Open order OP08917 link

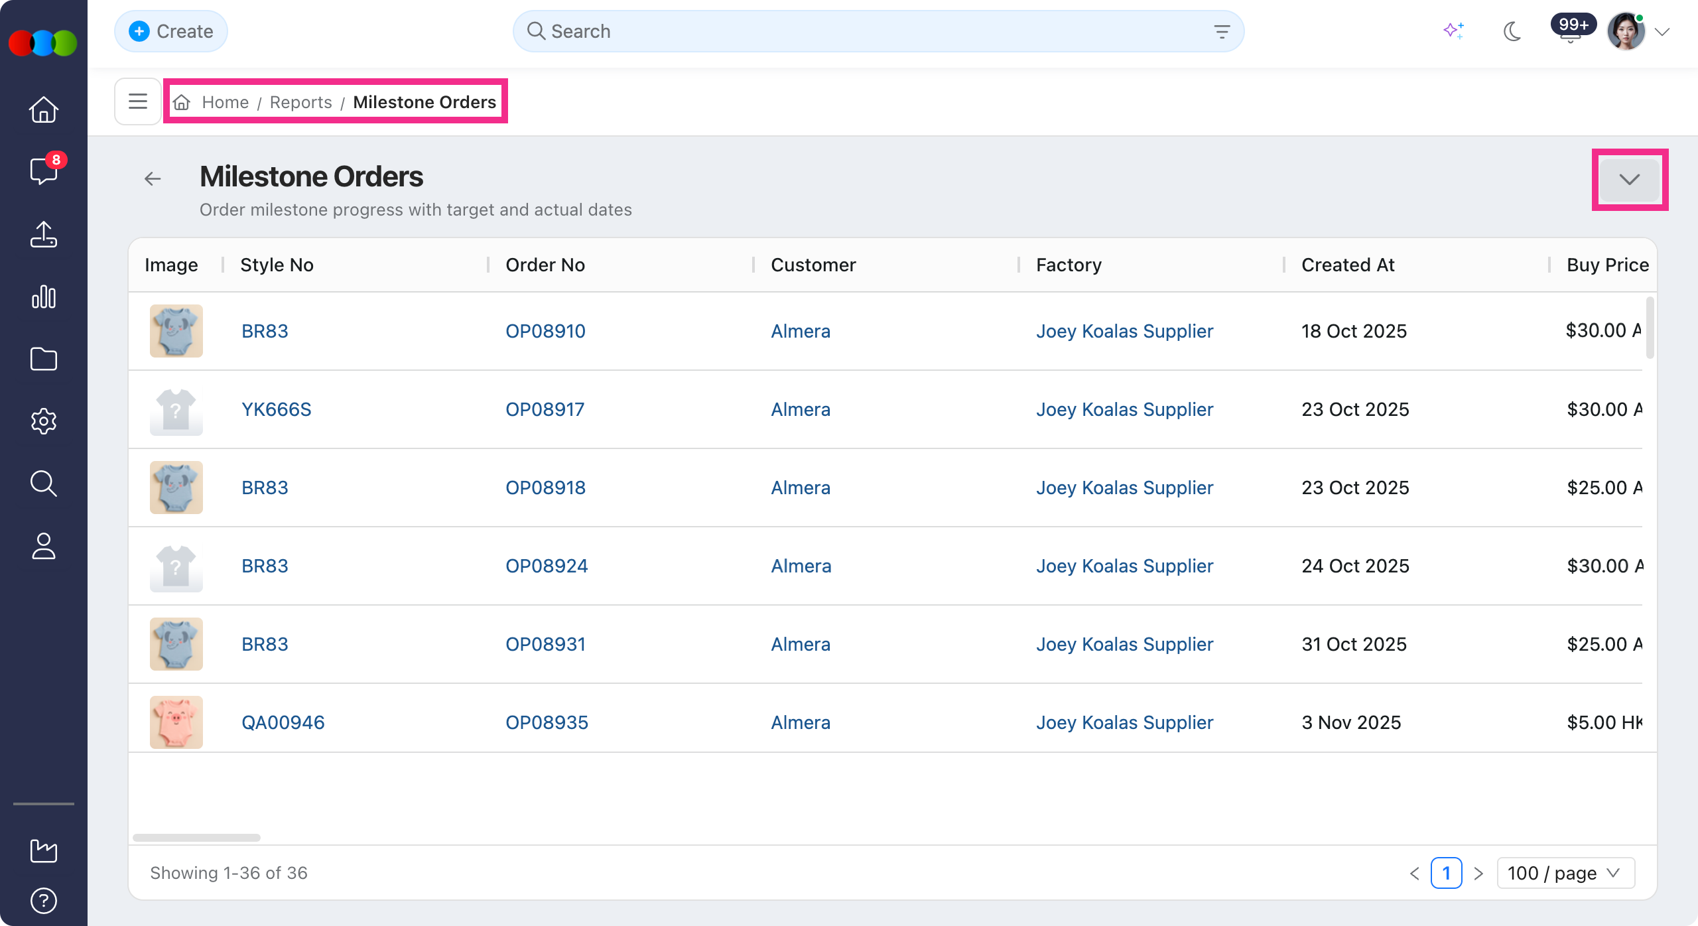click(545, 409)
